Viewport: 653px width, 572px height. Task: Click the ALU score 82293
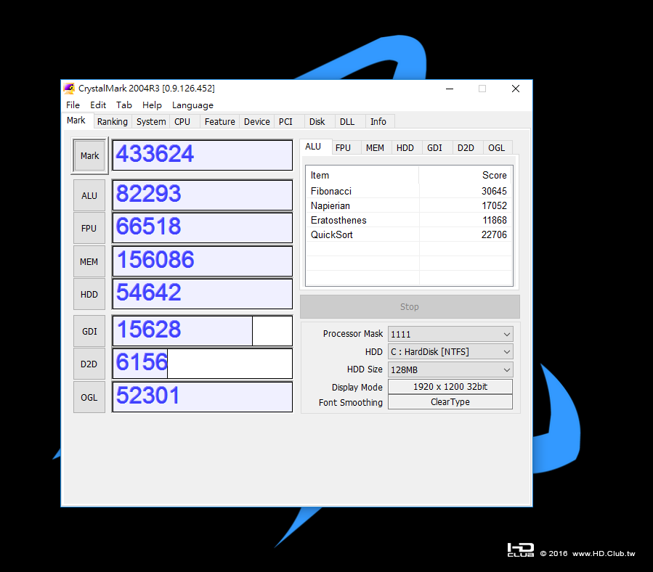(x=203, y=195)
